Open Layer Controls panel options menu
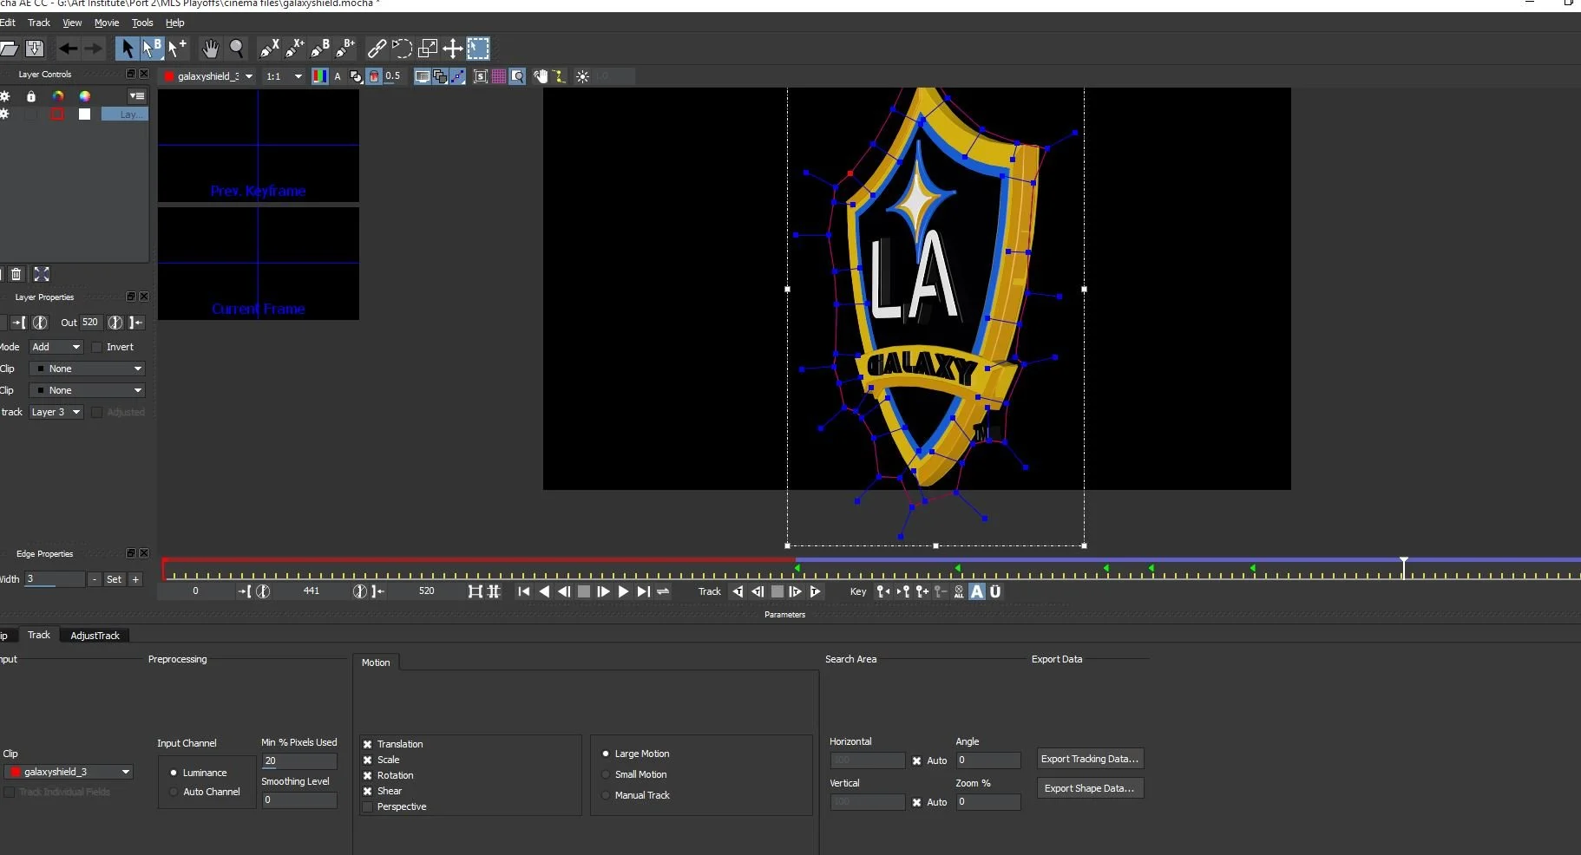 click(137, 96)
